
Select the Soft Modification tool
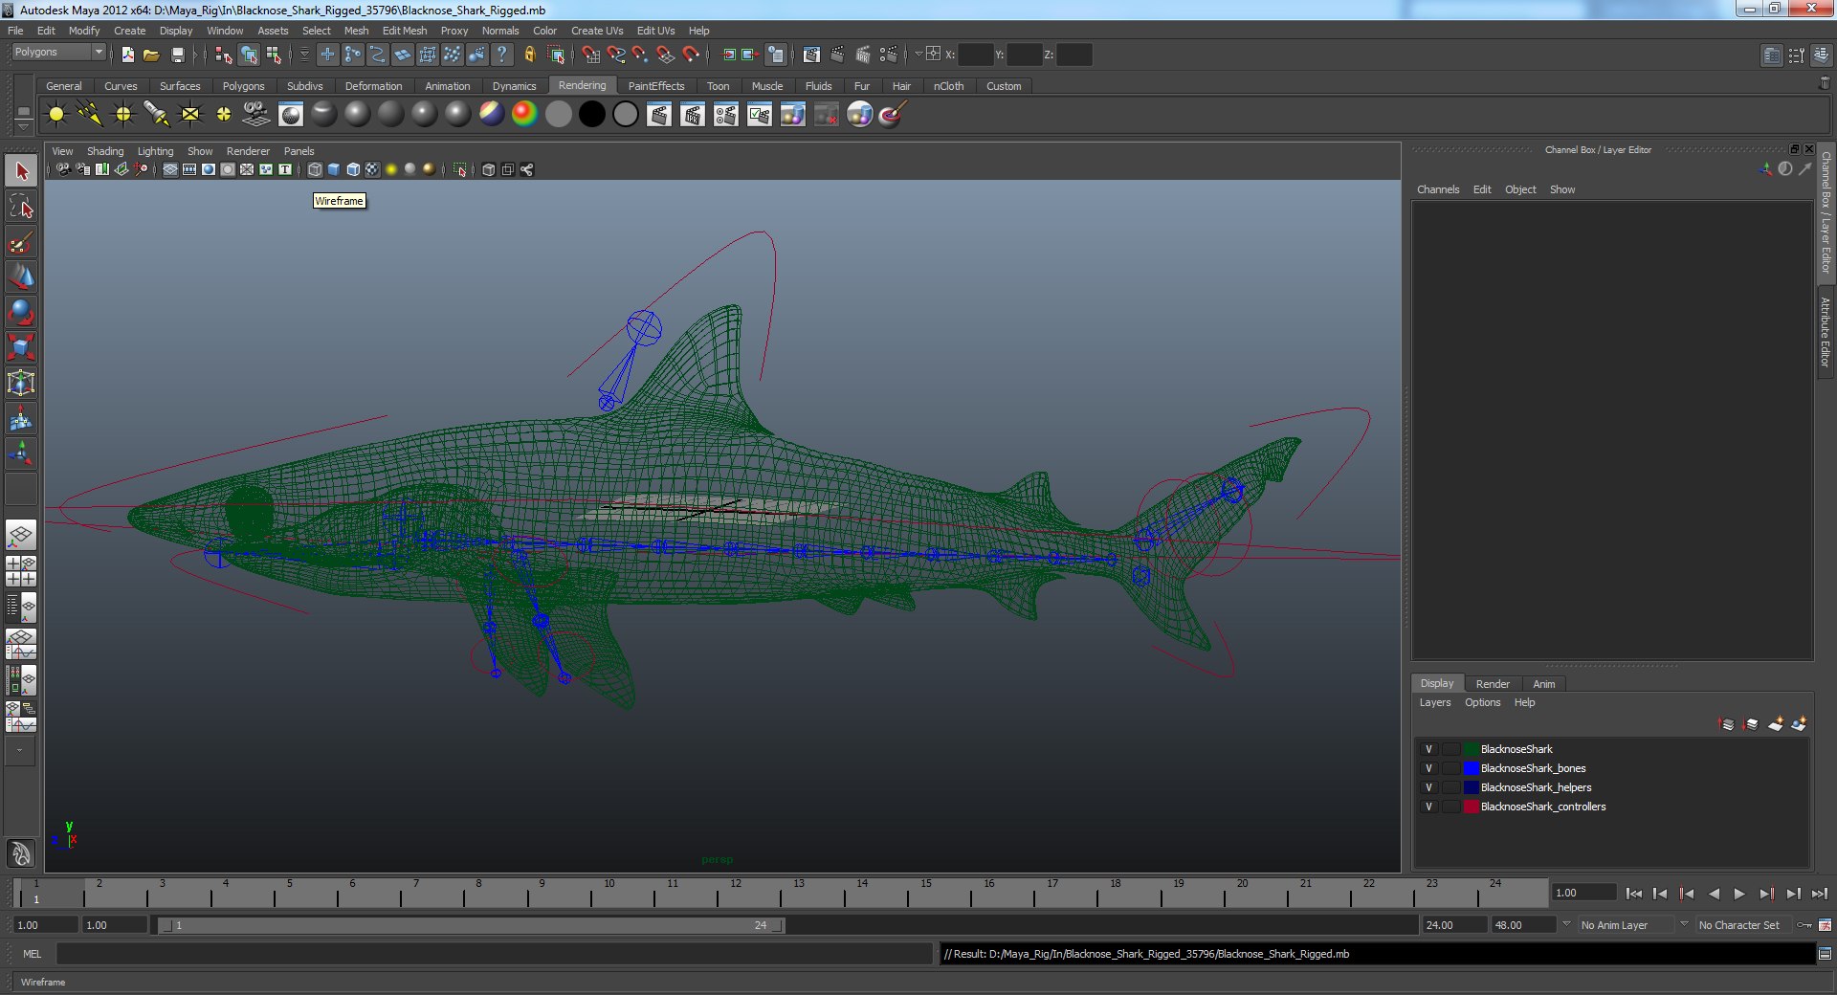point(21,419)
